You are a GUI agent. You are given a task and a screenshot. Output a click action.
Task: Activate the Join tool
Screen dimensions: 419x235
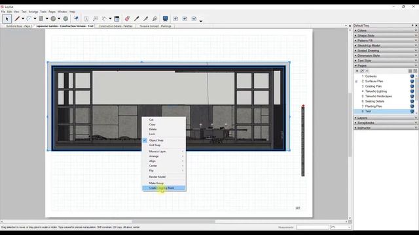155,19
